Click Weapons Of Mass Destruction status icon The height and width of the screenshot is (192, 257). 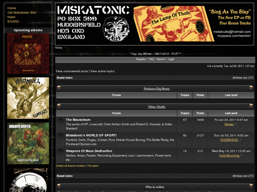60,151
